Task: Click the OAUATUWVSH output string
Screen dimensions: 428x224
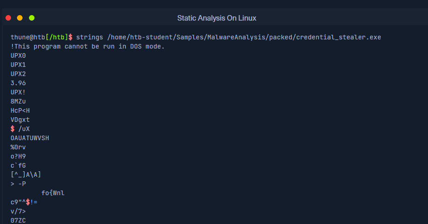Action: [x=30, y=138]
